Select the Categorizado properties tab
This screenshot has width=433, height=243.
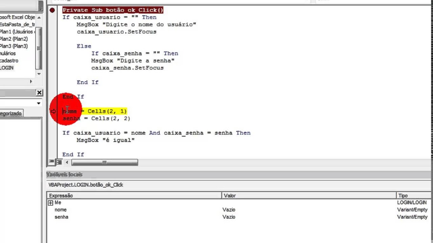(10, 113)
